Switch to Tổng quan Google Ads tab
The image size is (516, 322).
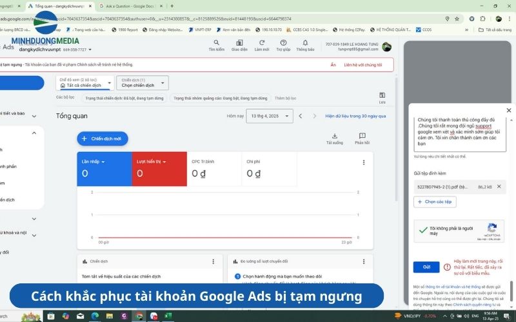click(59, 6)
